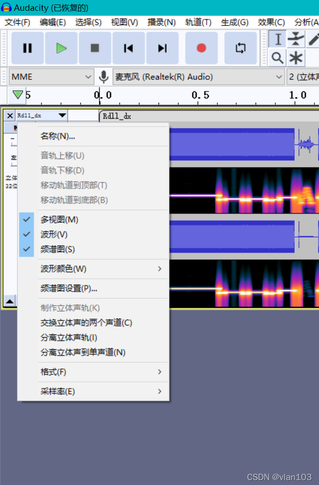Choose 分离立体声轨(I)
The width and height of the screenshot is (319, 485).
(x=93, y=337)
